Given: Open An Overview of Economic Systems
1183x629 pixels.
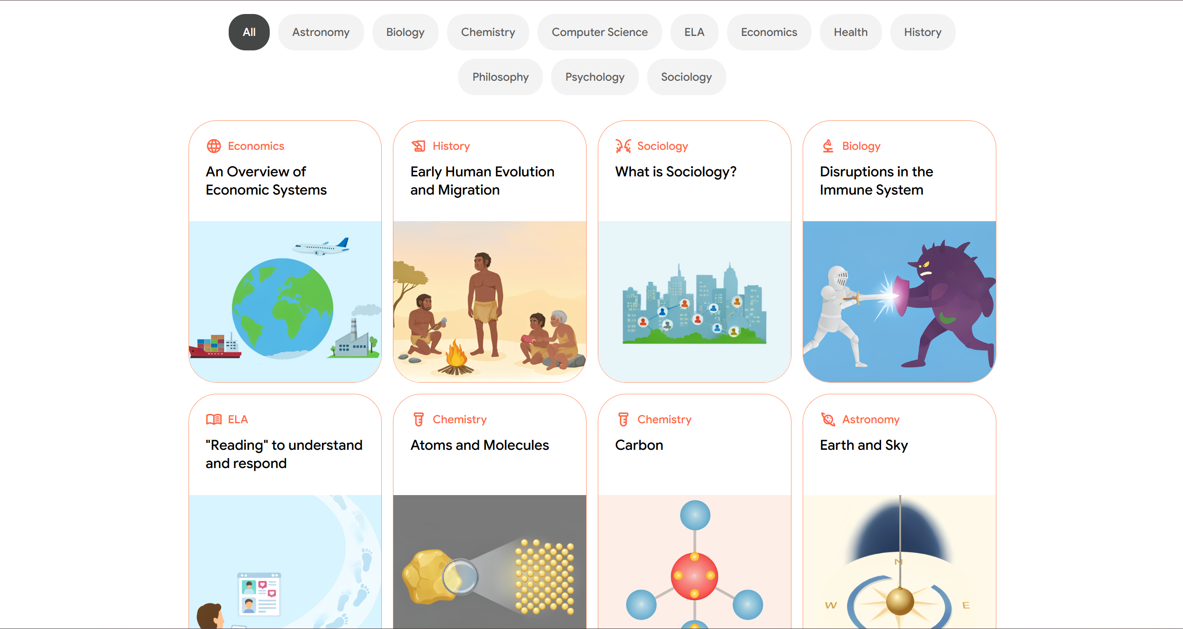Looking at the screenshot, I should coord(266,181).
